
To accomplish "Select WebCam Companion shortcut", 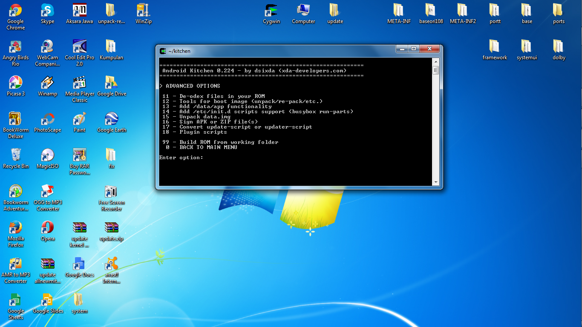I will 48,53.
